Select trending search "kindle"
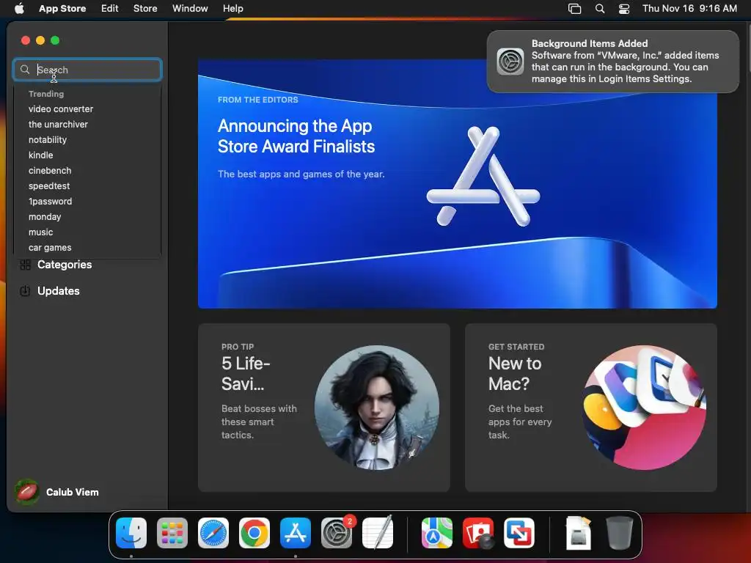The width and height of the screenshot is (751, 563). point(41,155)
